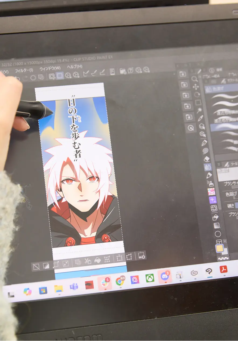The image size is (238, 341).
Task: Open the フィルター(I) menu
Action: click(24, 70)
